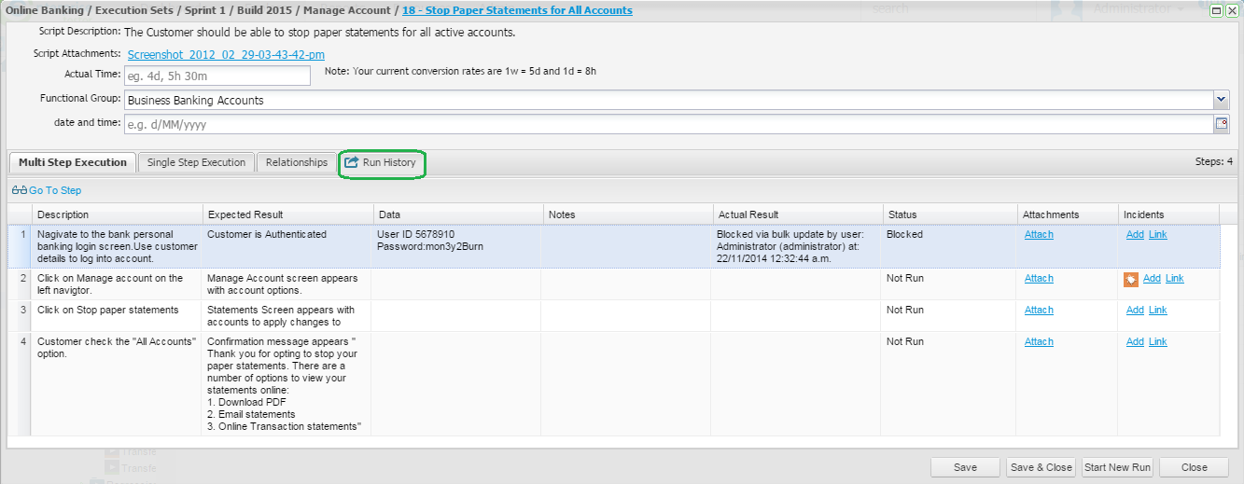Click the Status cell of step 2
Viewport: 1244px width, 484px height.
coord(949,279)
